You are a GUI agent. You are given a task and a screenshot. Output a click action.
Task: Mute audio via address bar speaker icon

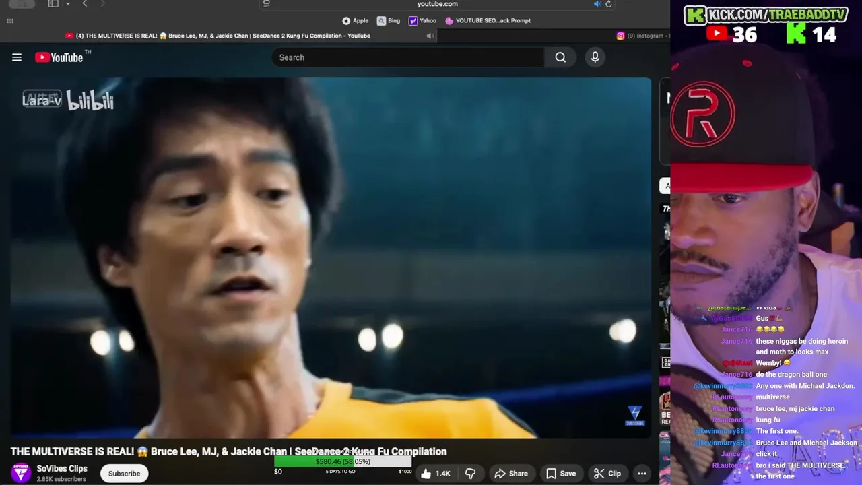click(597, 4)
